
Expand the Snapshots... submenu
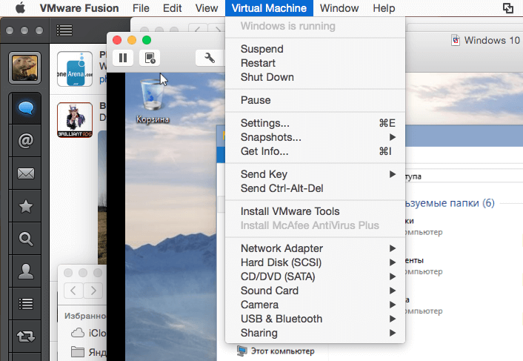point(315,137)
